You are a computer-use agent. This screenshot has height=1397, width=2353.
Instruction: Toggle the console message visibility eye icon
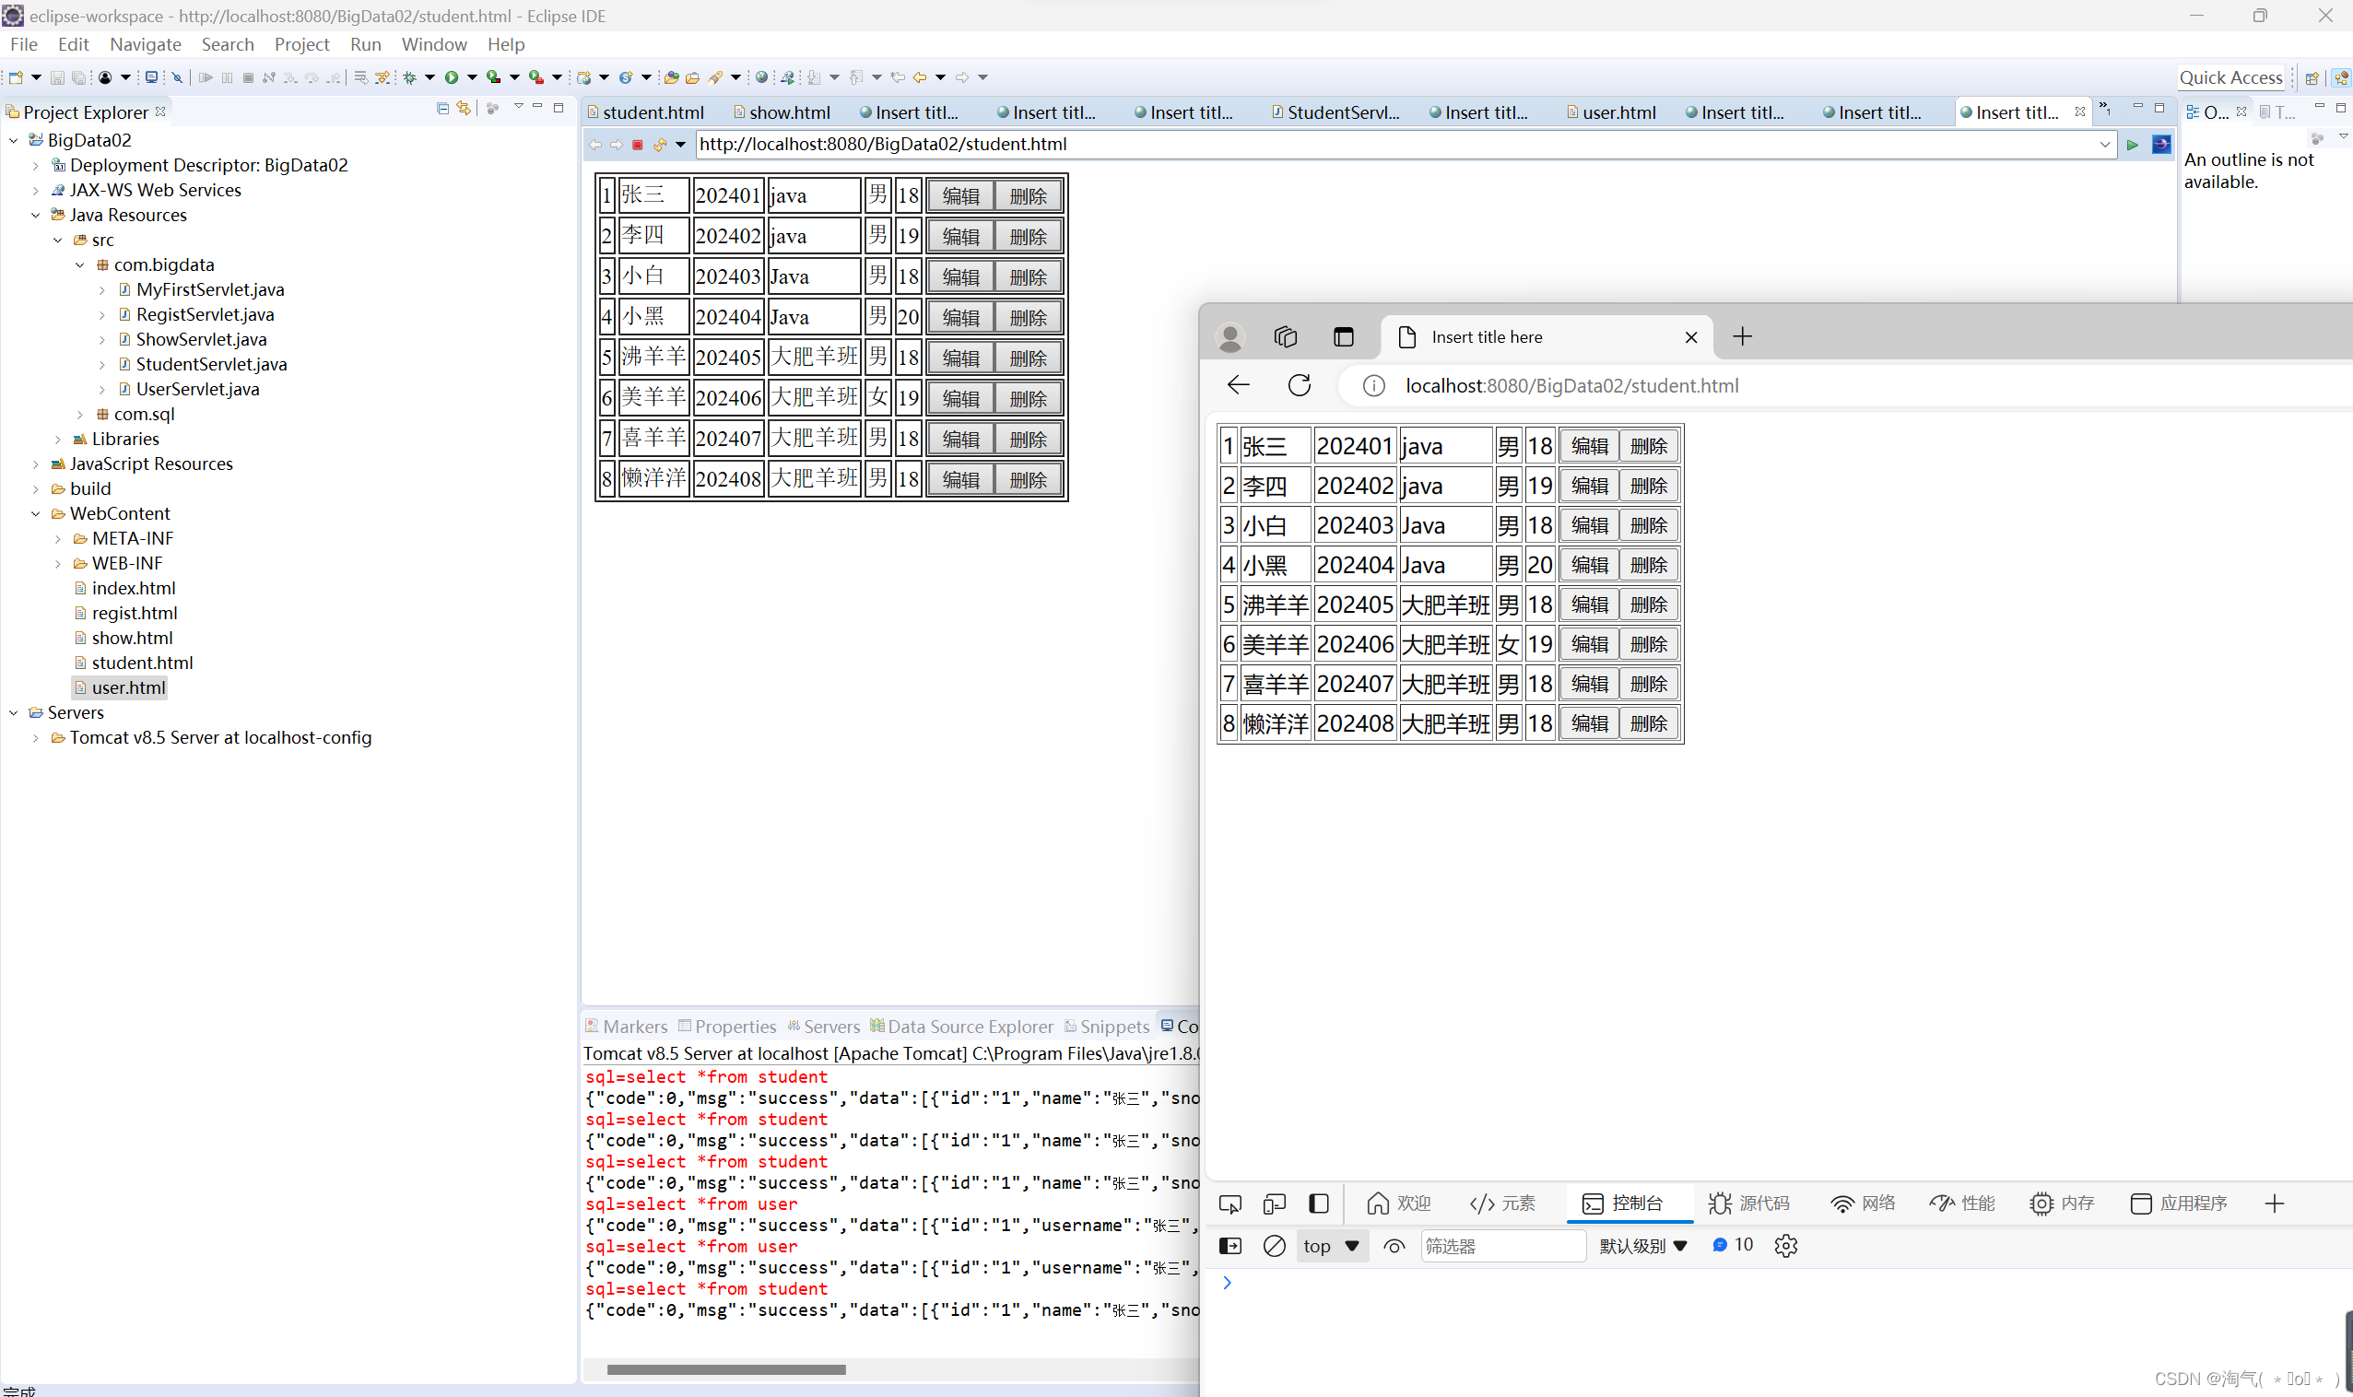coord(1394,1246)
